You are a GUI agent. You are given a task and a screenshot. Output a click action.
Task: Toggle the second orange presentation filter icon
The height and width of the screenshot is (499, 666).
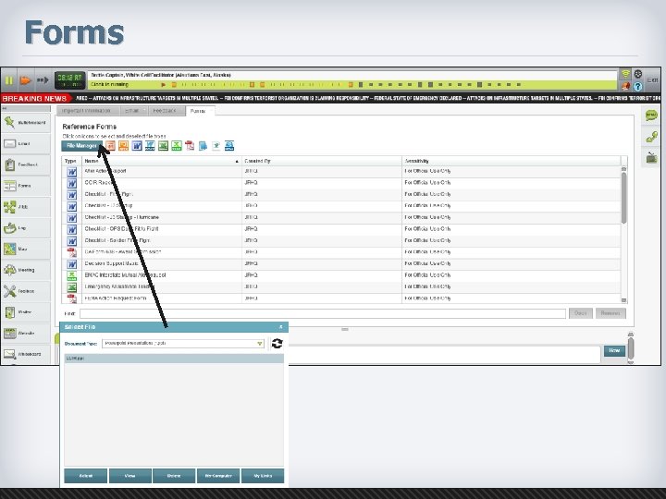tap(124, 146)
